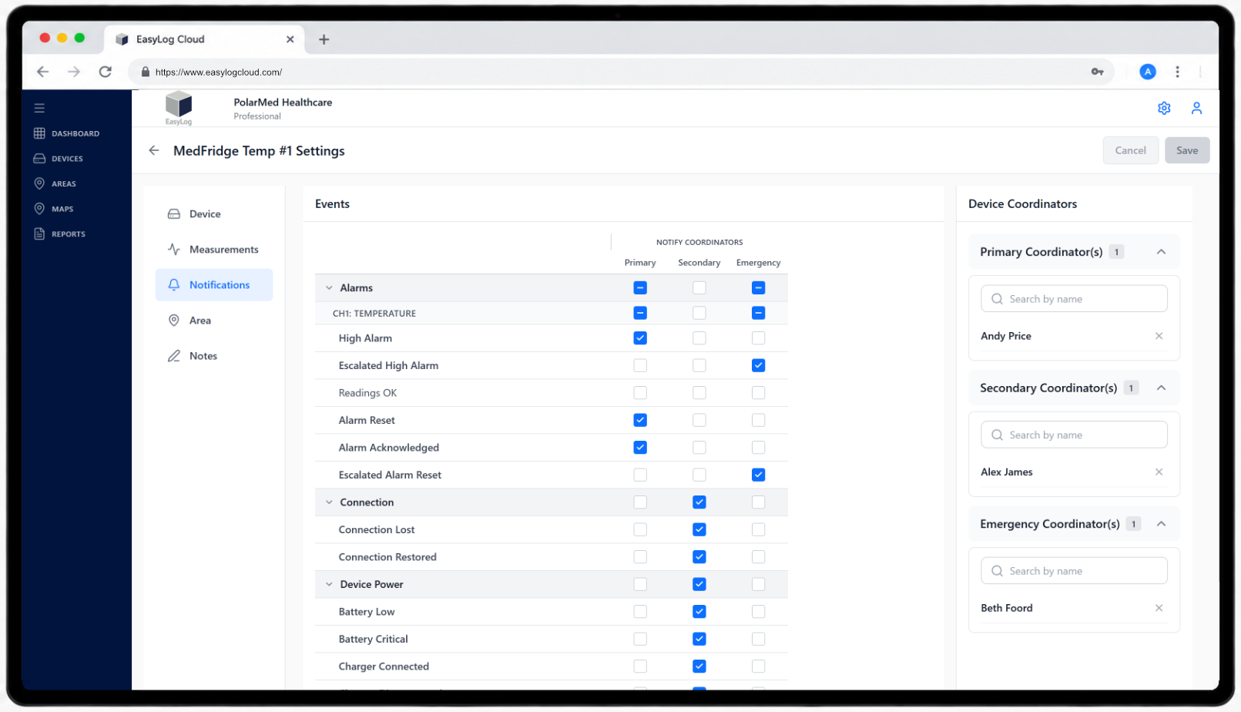This screenshot has height=712, width=1241.
Task: Go back using the settings page arrow
Action: (x=154, y=150)
